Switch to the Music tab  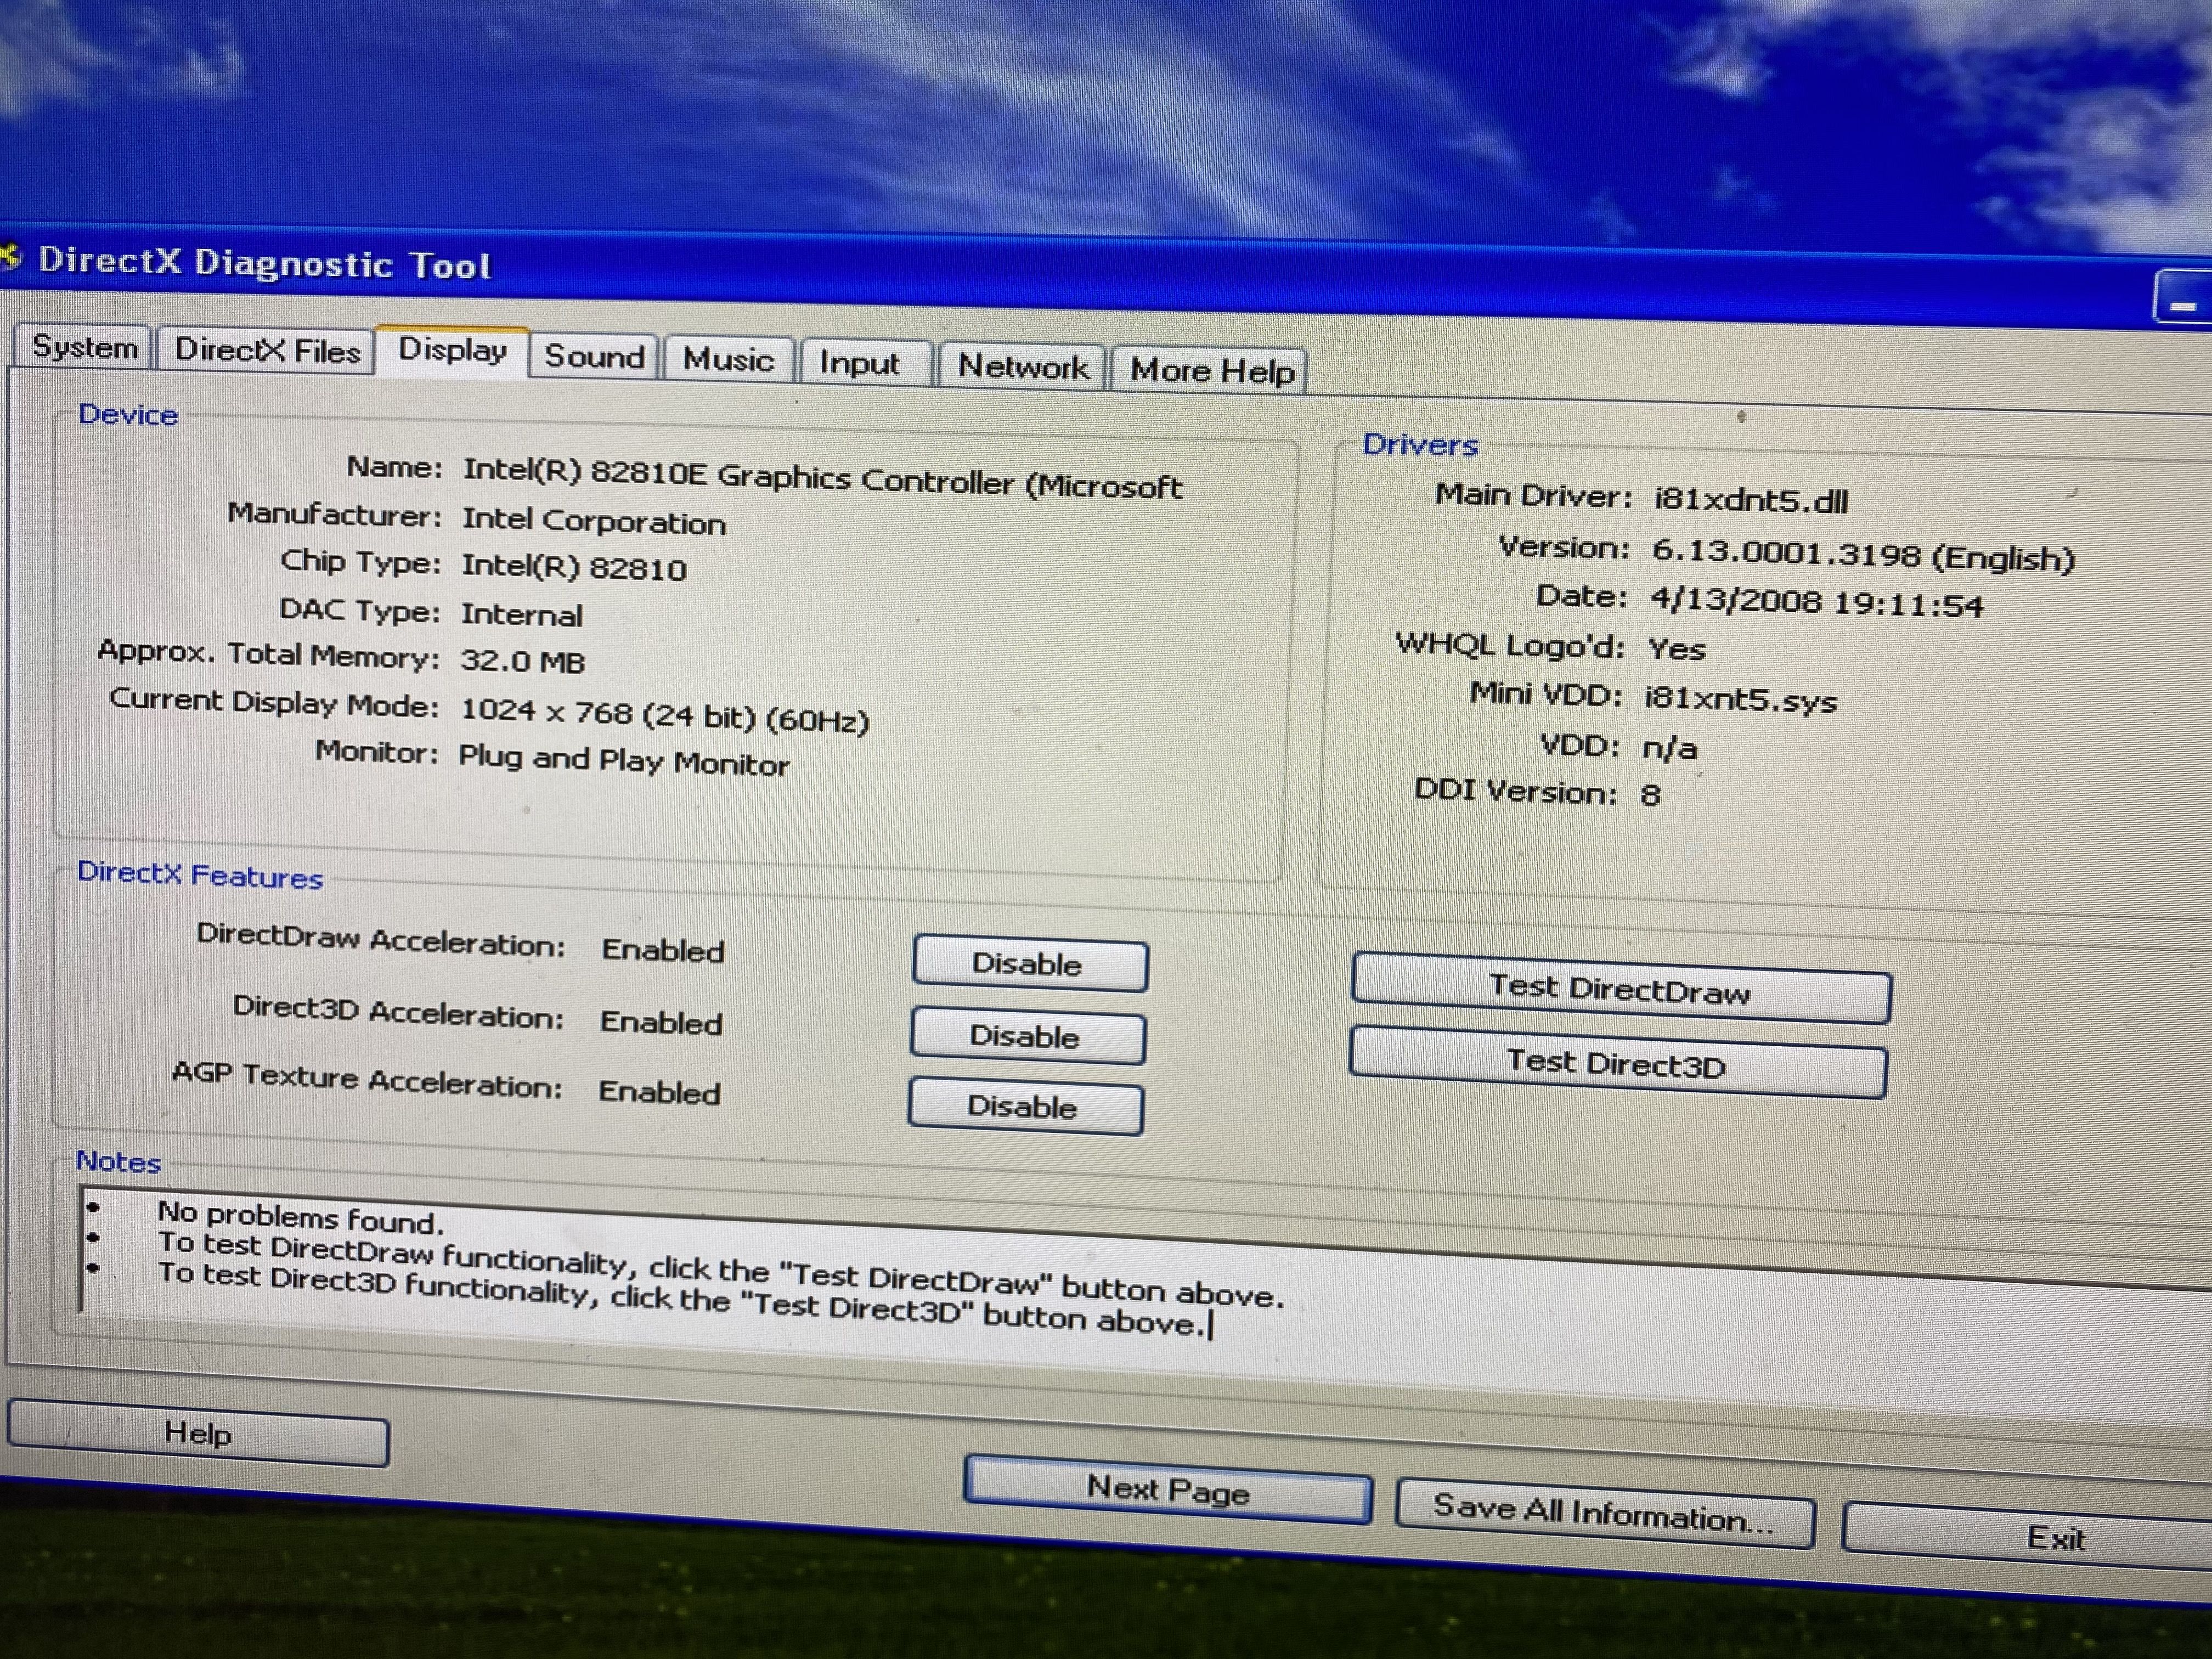click(729, 359)
